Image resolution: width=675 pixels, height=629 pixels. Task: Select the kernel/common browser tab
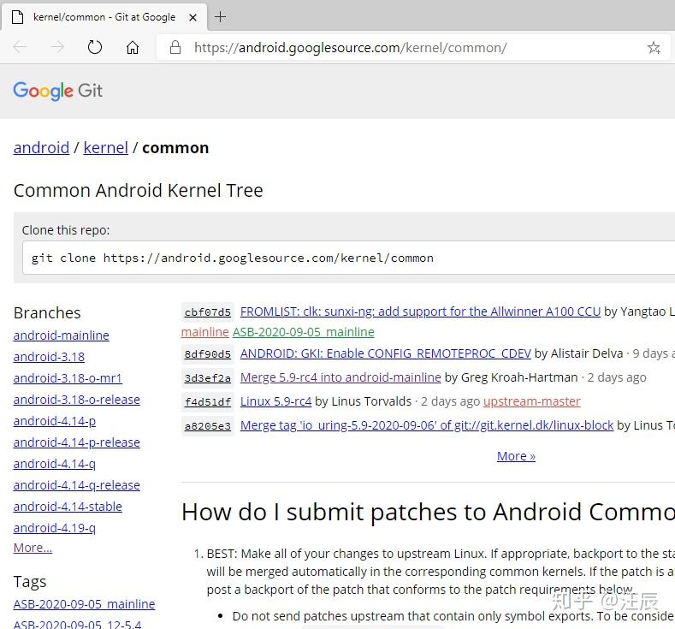tap(103, 17)
